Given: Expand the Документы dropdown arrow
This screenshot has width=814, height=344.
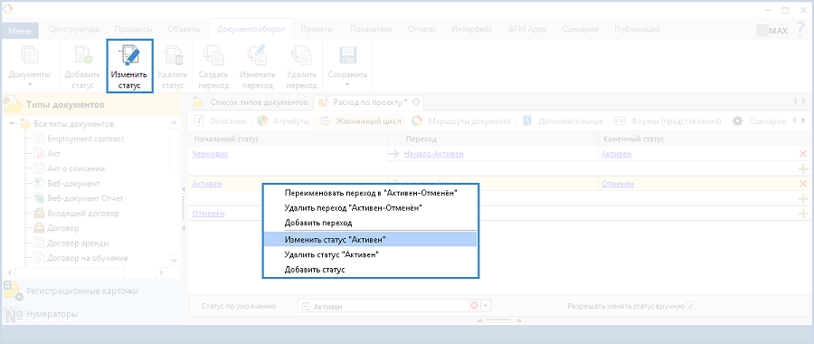Looking at the screenshot, I should 30,84.
